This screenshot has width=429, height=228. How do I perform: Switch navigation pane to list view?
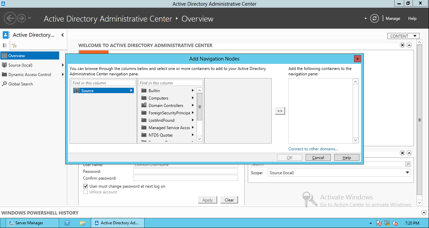point(4,45)
